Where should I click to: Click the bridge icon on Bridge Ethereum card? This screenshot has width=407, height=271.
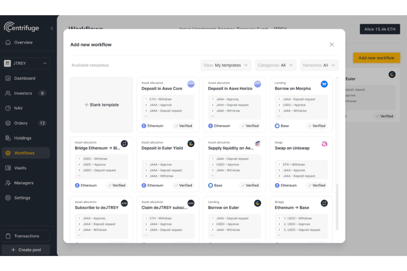coord(124,144)
